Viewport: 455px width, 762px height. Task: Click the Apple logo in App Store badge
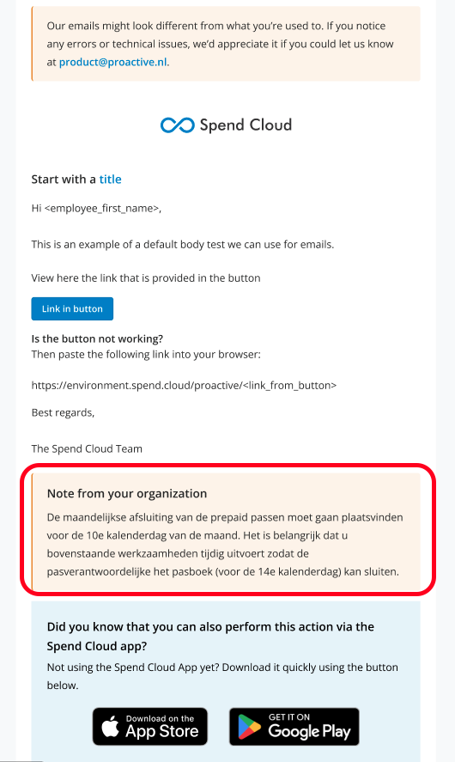(111, 727)
